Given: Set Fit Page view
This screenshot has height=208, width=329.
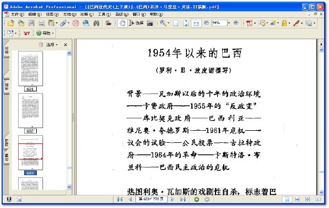Looking at the screenshot, I should click(186, 23).
